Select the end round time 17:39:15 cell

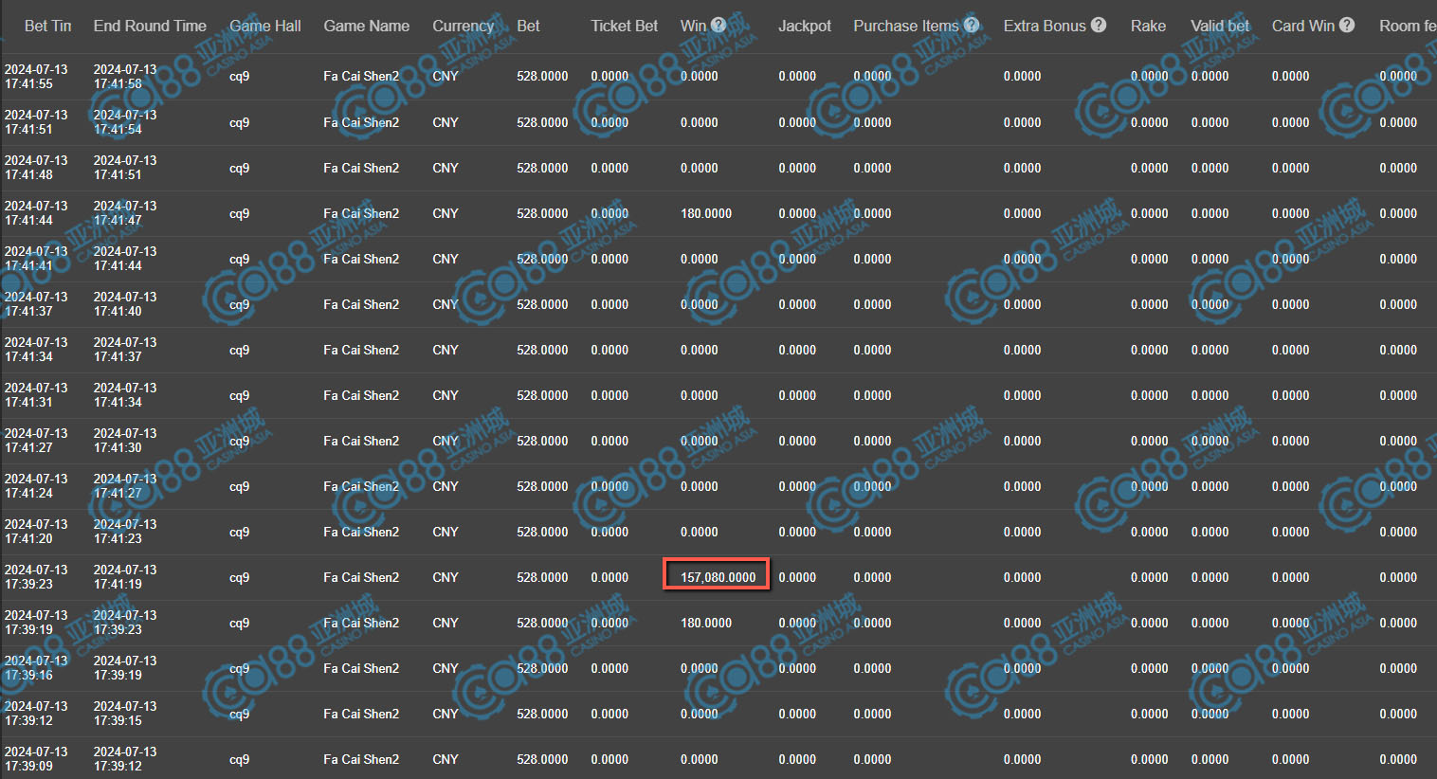[x=125, y=714]
